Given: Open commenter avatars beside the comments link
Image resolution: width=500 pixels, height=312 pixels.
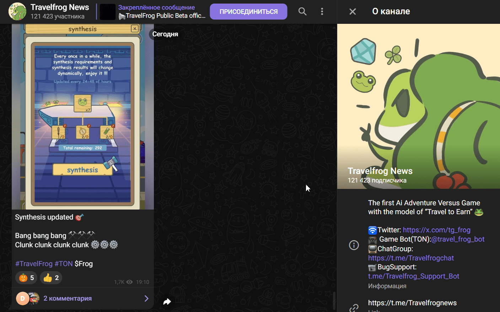Looking at the screenshot, I should pos(28,298).
